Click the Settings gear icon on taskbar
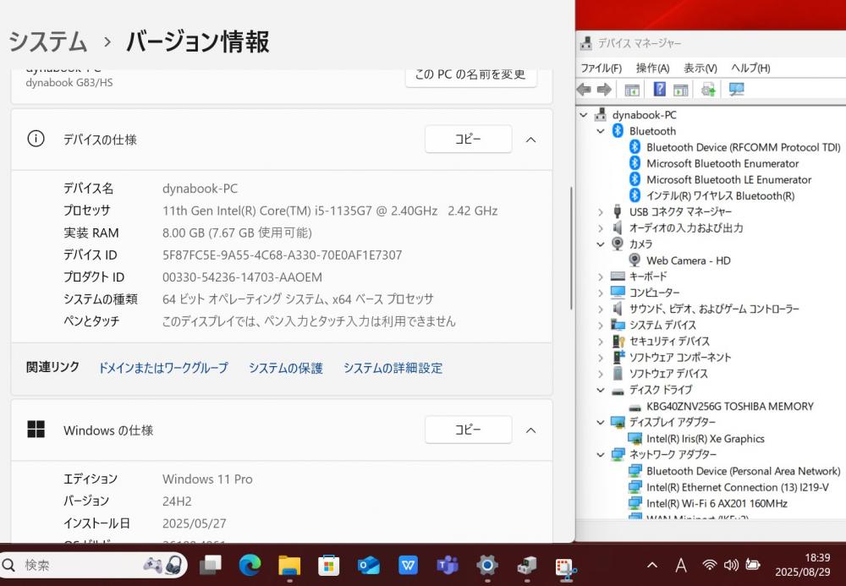 coord(486,565)
